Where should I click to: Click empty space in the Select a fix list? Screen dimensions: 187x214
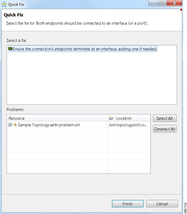[x=92, y=79]
